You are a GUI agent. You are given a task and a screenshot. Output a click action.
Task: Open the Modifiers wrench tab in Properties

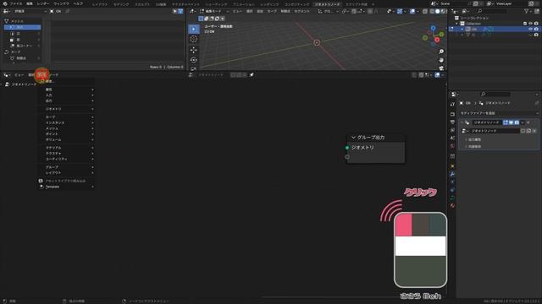452,174
